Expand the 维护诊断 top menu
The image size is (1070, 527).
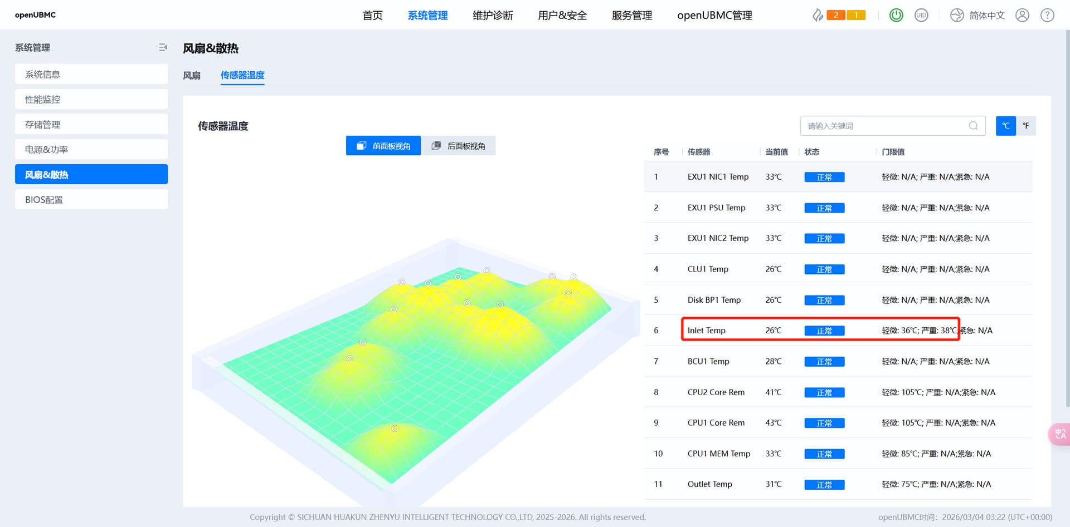pyautogui.click(x=493, y=15)
